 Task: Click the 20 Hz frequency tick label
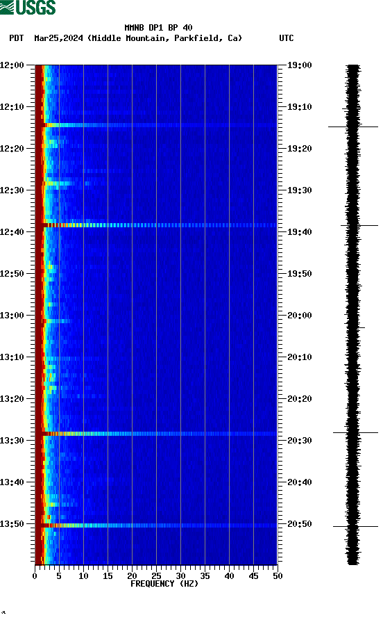point(132,576)
